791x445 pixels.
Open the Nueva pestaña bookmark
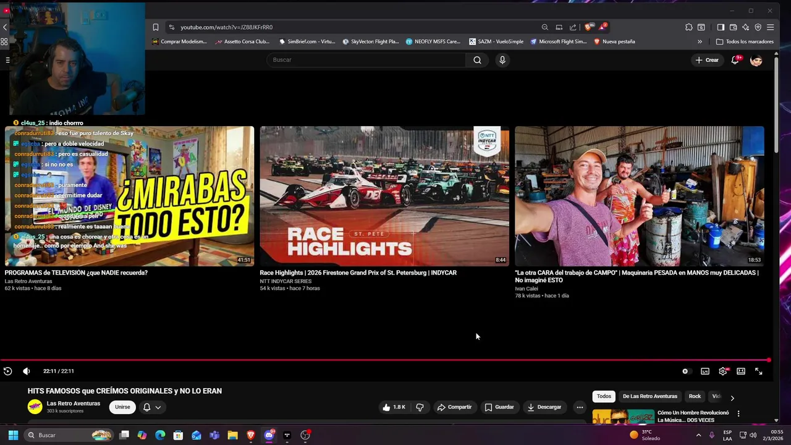click(614, 41)
